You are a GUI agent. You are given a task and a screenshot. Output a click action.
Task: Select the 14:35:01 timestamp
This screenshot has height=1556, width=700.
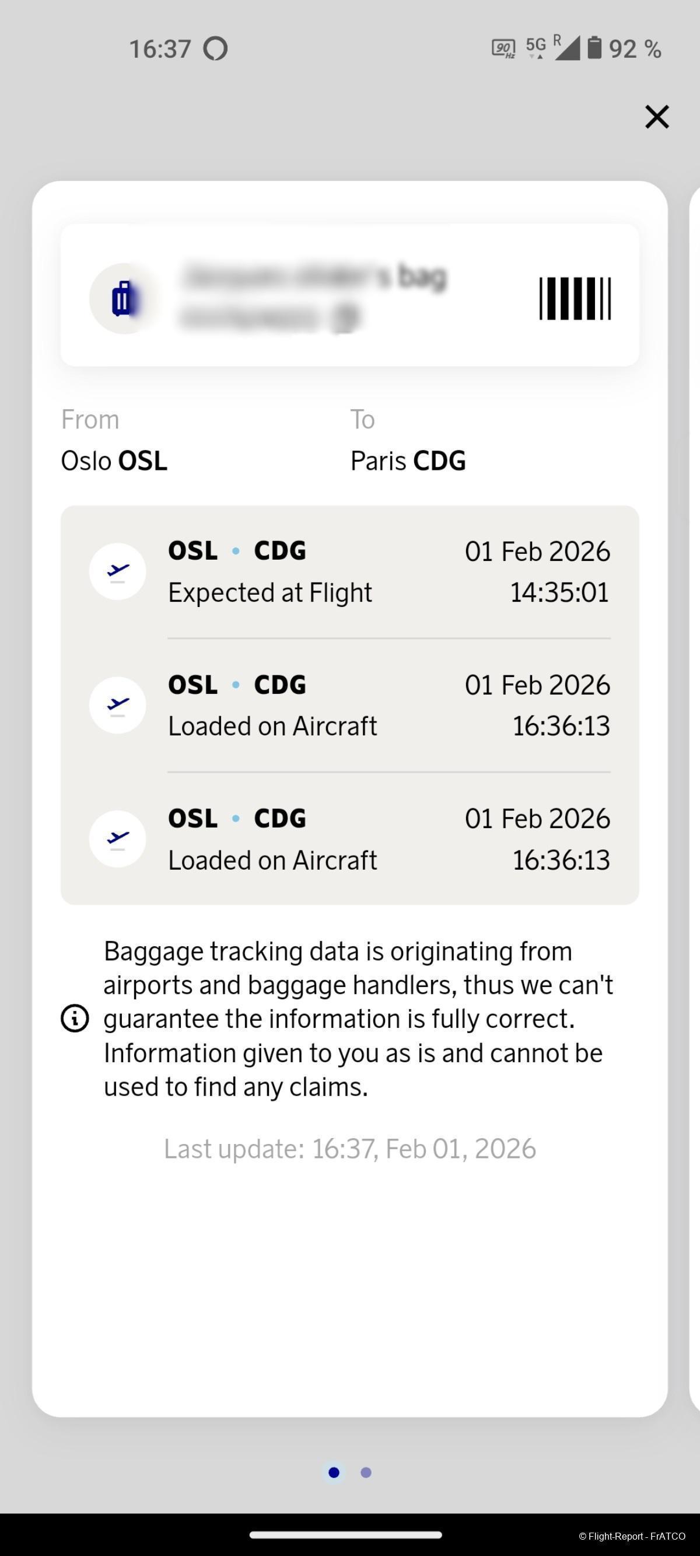tap(559, 592)
